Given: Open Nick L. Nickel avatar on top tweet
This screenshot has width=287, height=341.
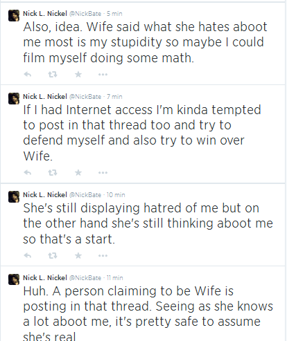Looking at the screenshot, I should point(14,15).
